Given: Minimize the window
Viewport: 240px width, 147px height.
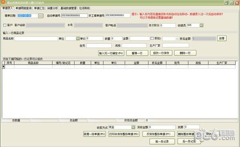Looking at the screenshot, I should coord(226,3).
